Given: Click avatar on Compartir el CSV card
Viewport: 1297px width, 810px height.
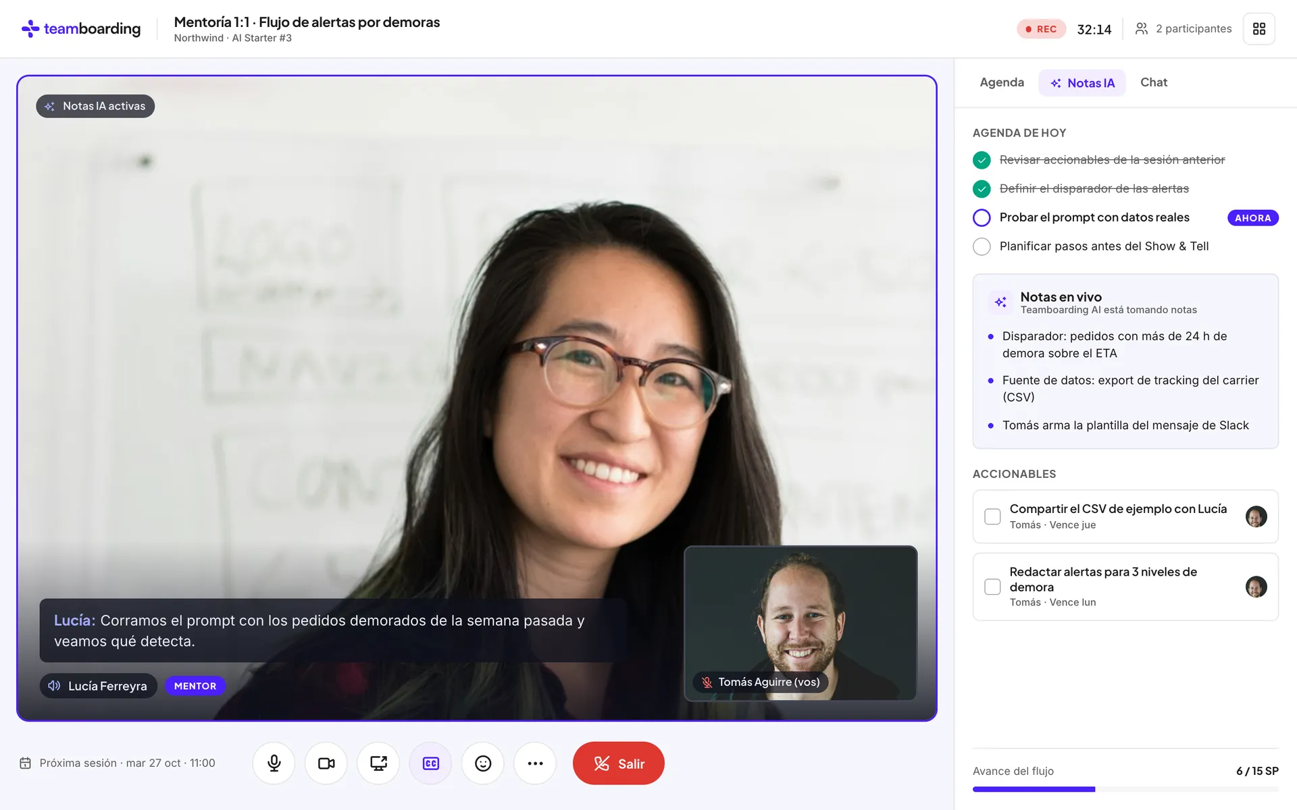Looking at the screenshot, I should pos(1256,516).
